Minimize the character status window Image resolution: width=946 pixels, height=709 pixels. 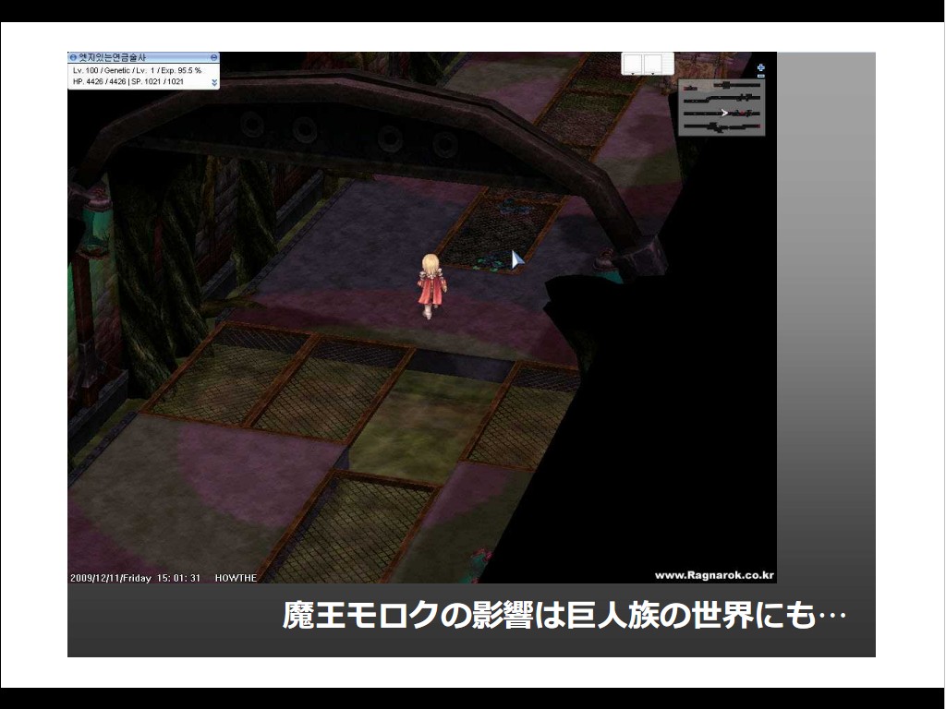[213, 58]
